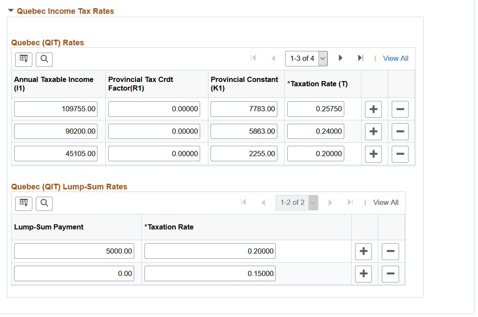
Task: Open the Find icon in Lump-Sum Rates grid
Action: (x=44, y=203)
